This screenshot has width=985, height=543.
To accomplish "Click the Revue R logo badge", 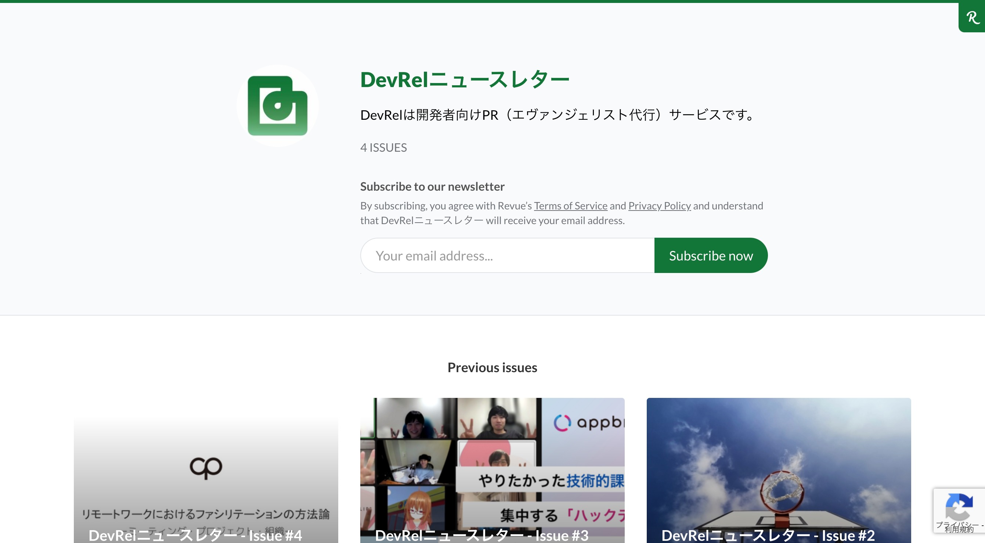I will [973, 18].
